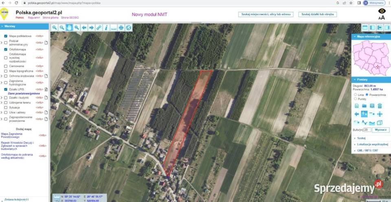Screen dimensions: 391x202
Task: Expand Zagospodarowanie przestrzenne layer group
Action: pyautogui.click(x=2, y=119)
